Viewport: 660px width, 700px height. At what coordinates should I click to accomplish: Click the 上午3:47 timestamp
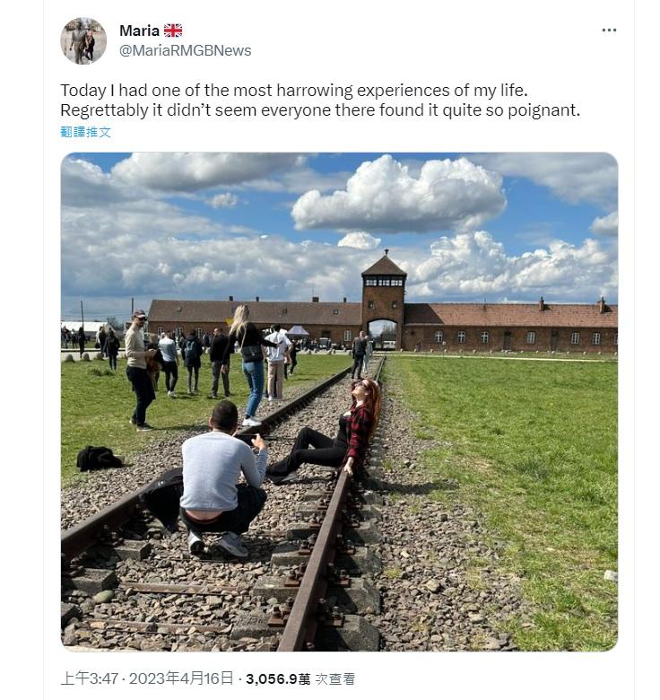pyautogui.click(x=89, y=678)
